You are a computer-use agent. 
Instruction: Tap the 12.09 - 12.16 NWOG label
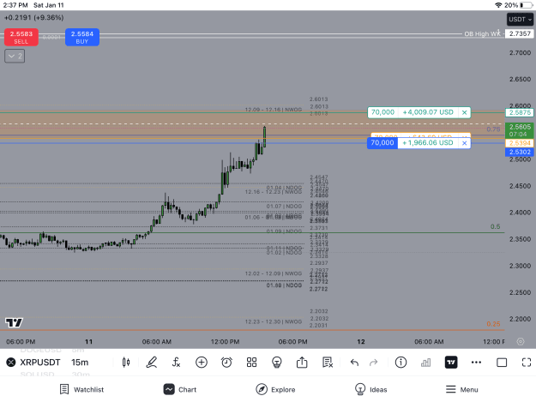tap(274, 110)
